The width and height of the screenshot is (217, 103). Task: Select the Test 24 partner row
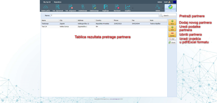pos(104,27)
